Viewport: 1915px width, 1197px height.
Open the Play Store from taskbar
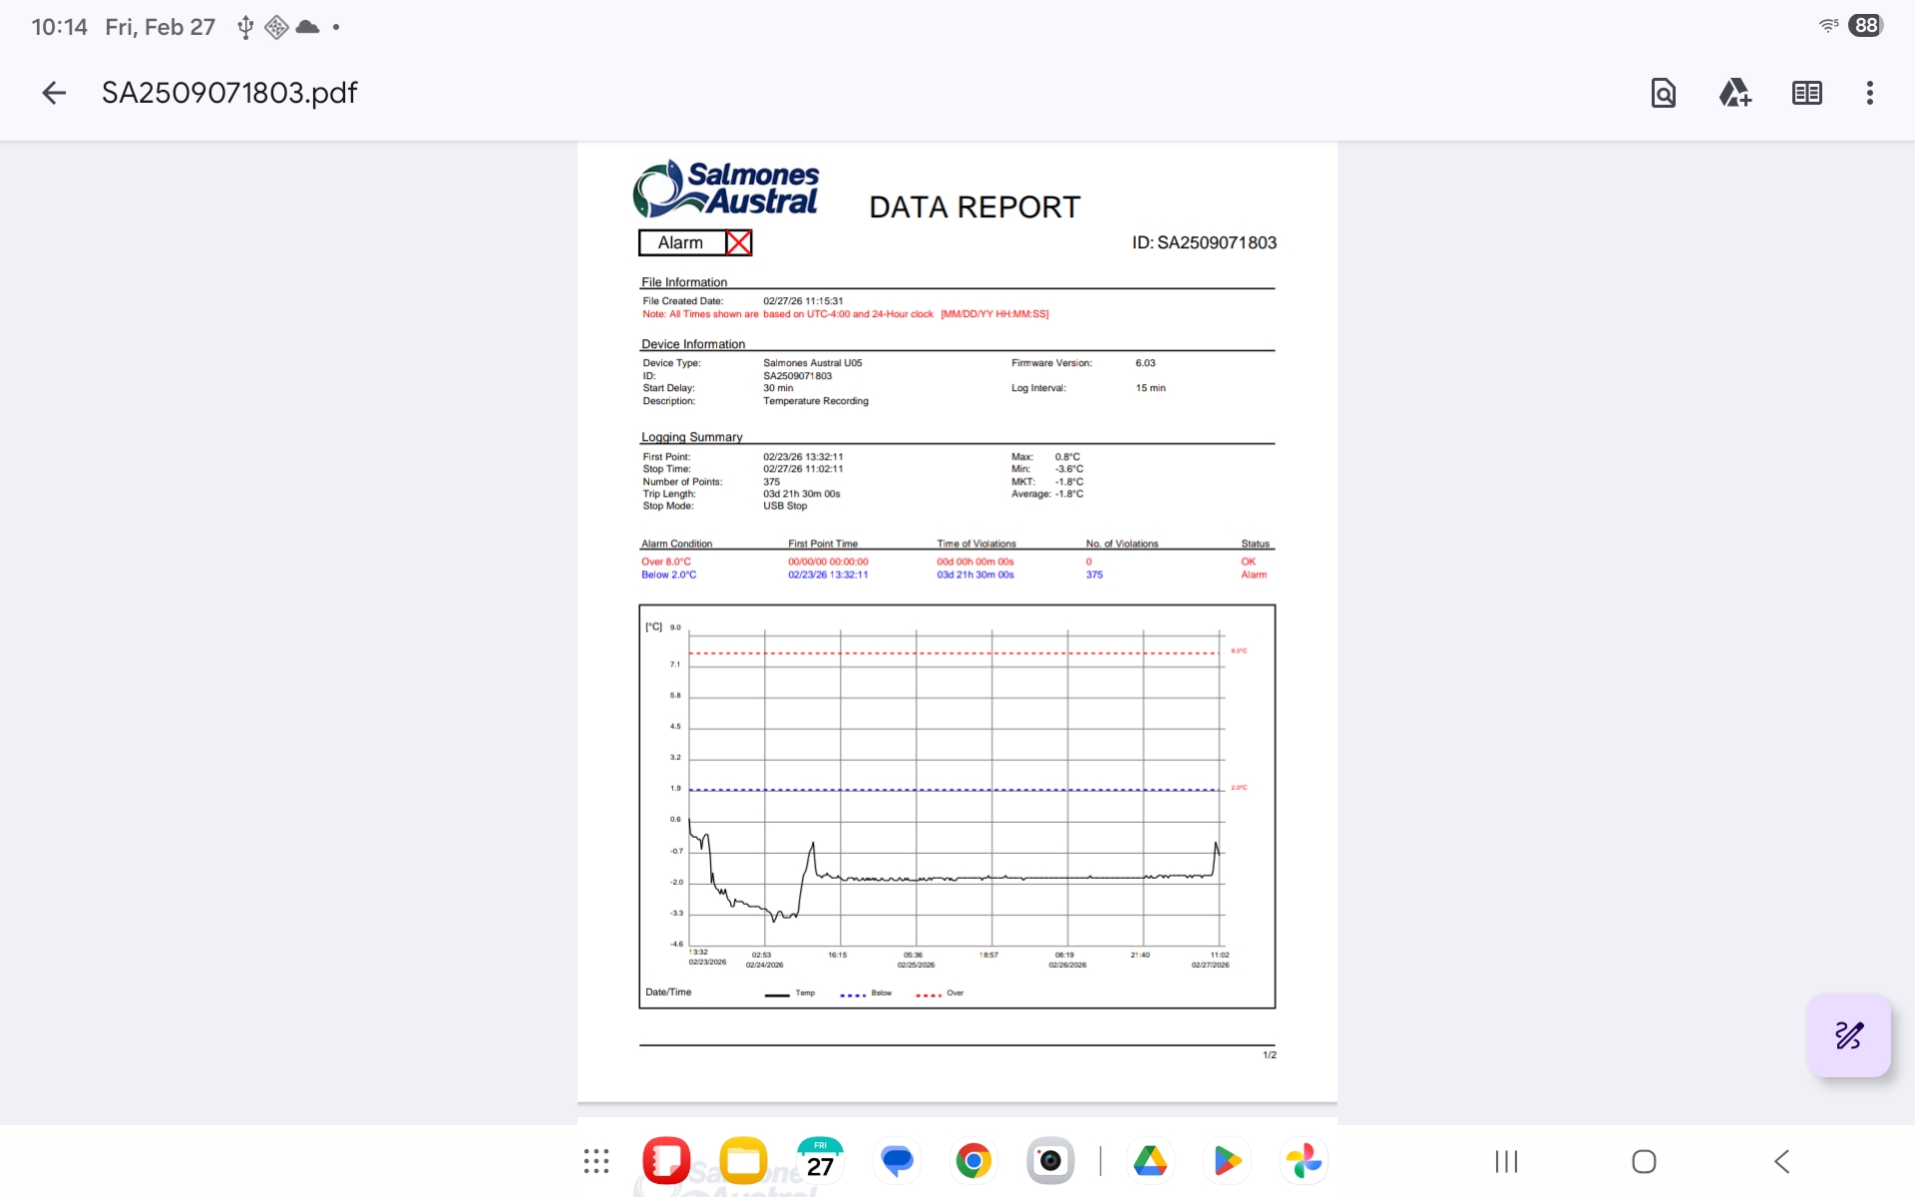tap(1227, 1161)
